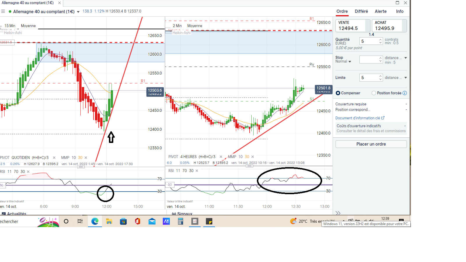
Task: Click the left chart current price tag 12503.6
Action: [x=155, y=91]
